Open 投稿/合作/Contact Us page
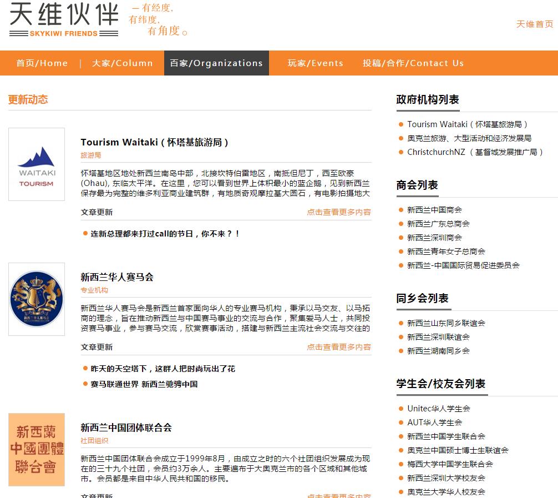The image size is (558, 498). (413, 63)
